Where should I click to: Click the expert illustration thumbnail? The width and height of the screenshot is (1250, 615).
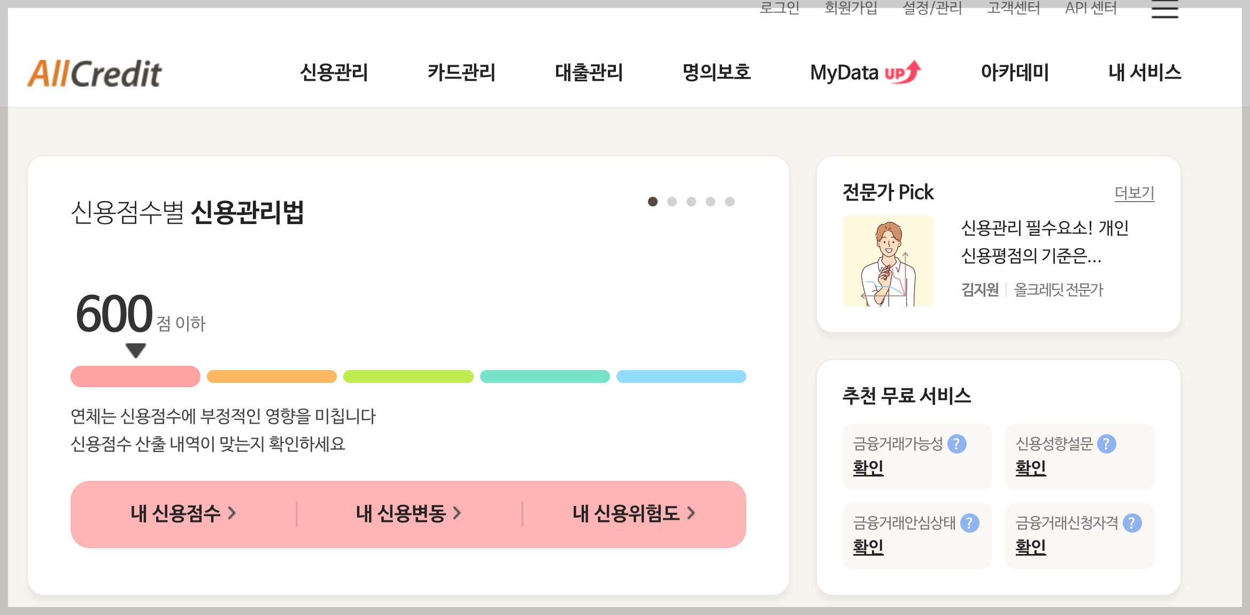click(x=889, y=262)
